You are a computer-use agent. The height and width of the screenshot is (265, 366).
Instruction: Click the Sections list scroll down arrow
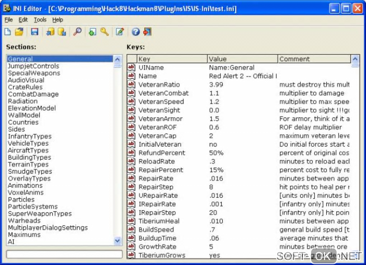(117, 241)
